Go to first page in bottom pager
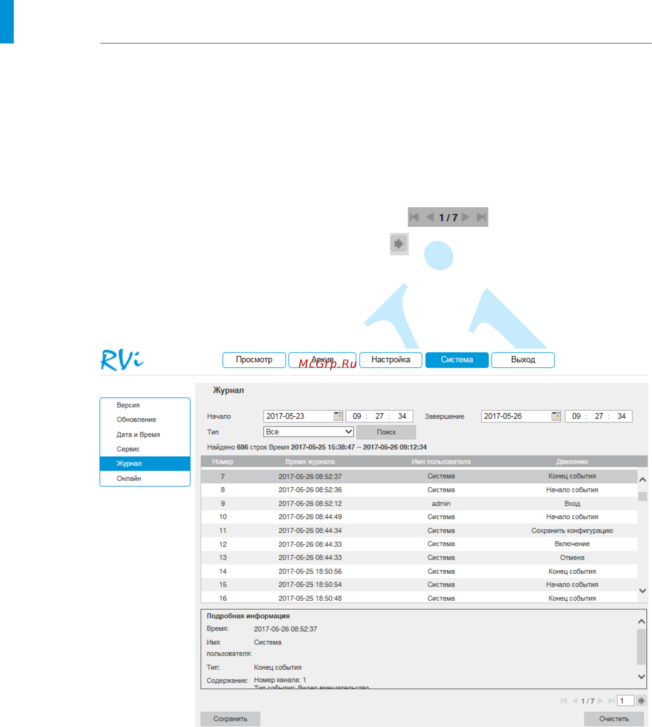The width and height of the screenshot is (652, 727). (x=564, y=701)
